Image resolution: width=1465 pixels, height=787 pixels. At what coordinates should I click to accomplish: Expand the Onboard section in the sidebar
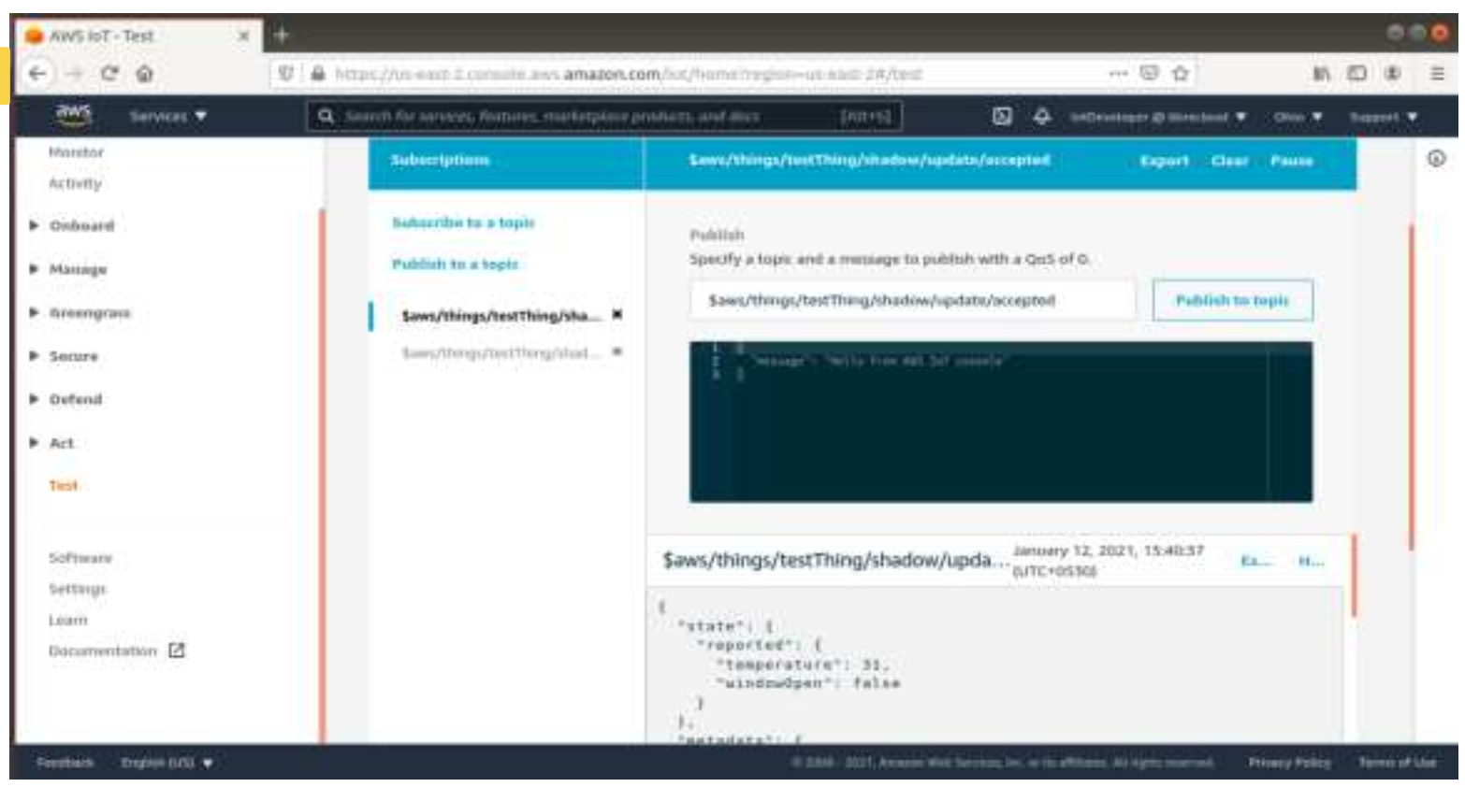click(80, 226)
